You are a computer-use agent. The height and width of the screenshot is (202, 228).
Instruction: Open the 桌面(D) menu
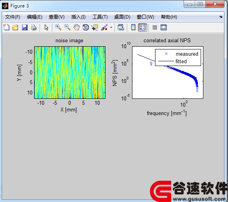122,17
